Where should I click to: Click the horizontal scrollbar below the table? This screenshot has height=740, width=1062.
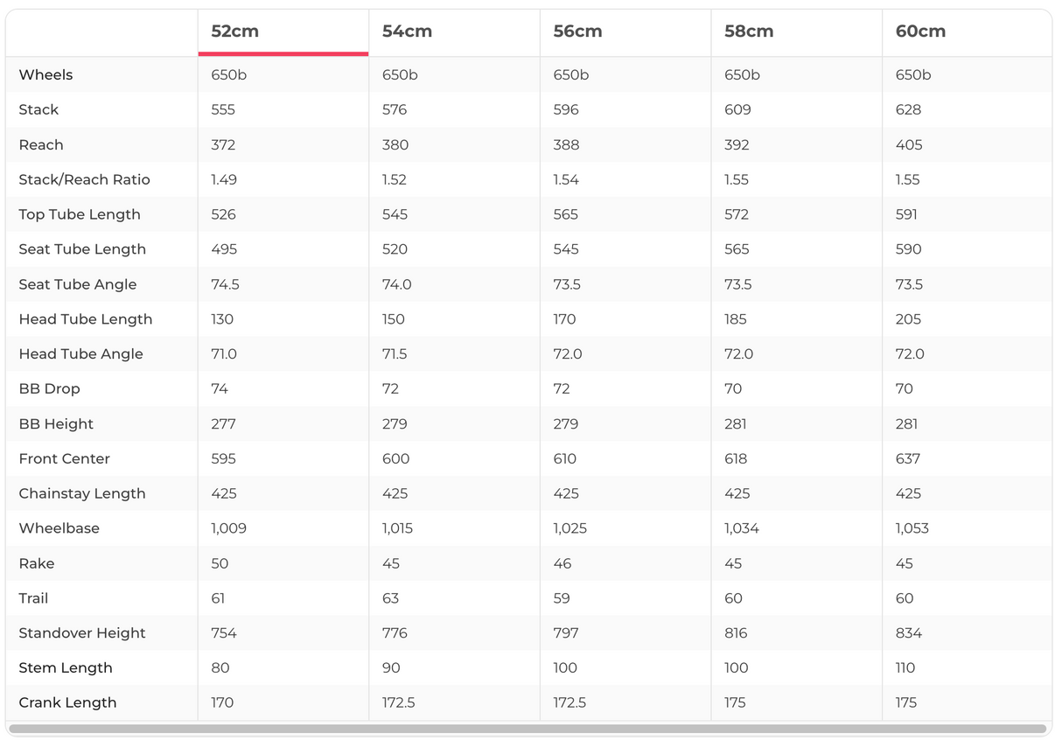pyautogui.click(x=528, y=729)
